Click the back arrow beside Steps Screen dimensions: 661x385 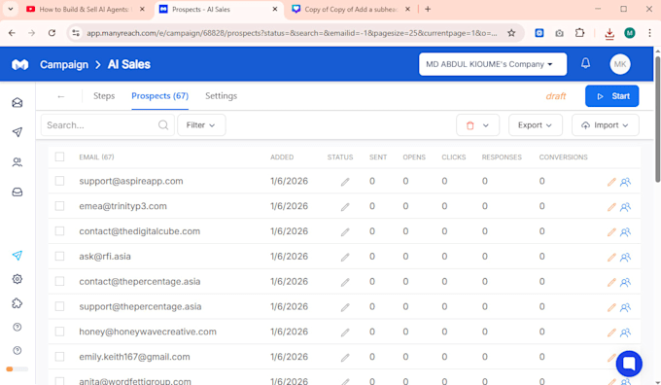61,96
